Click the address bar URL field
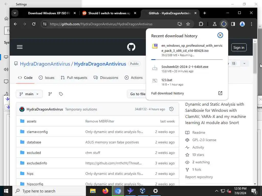This screenshot has width=262, height=196. tap(101, 24)
